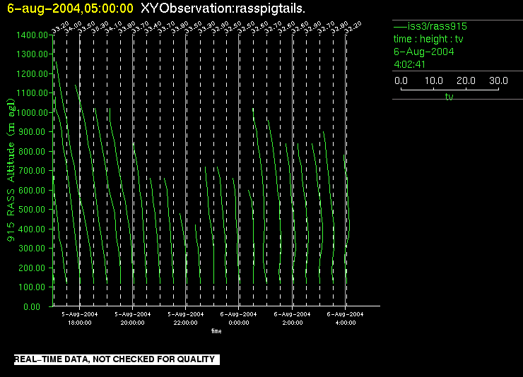Click the 1400.00 altitude axis label
The width and height of the screenshot is (523, 377).
pos(32,35)
